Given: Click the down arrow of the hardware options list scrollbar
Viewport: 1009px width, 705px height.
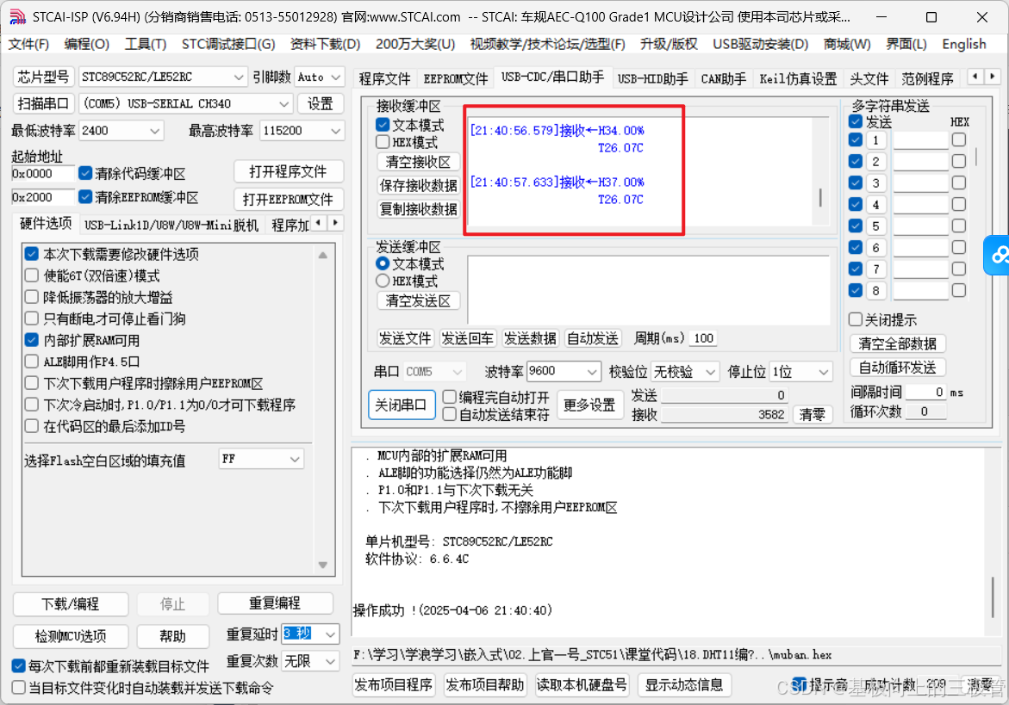Looking at the screenshot, I should pyautogui.click(x=323, y=565).
